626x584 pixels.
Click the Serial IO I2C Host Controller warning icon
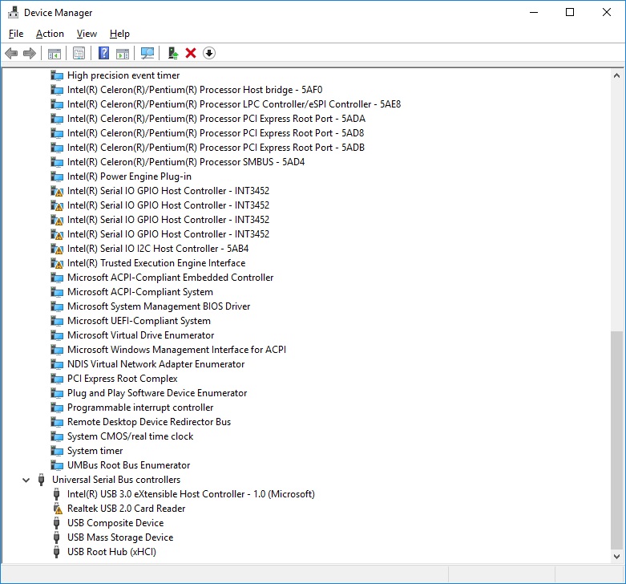pos(57,249)
